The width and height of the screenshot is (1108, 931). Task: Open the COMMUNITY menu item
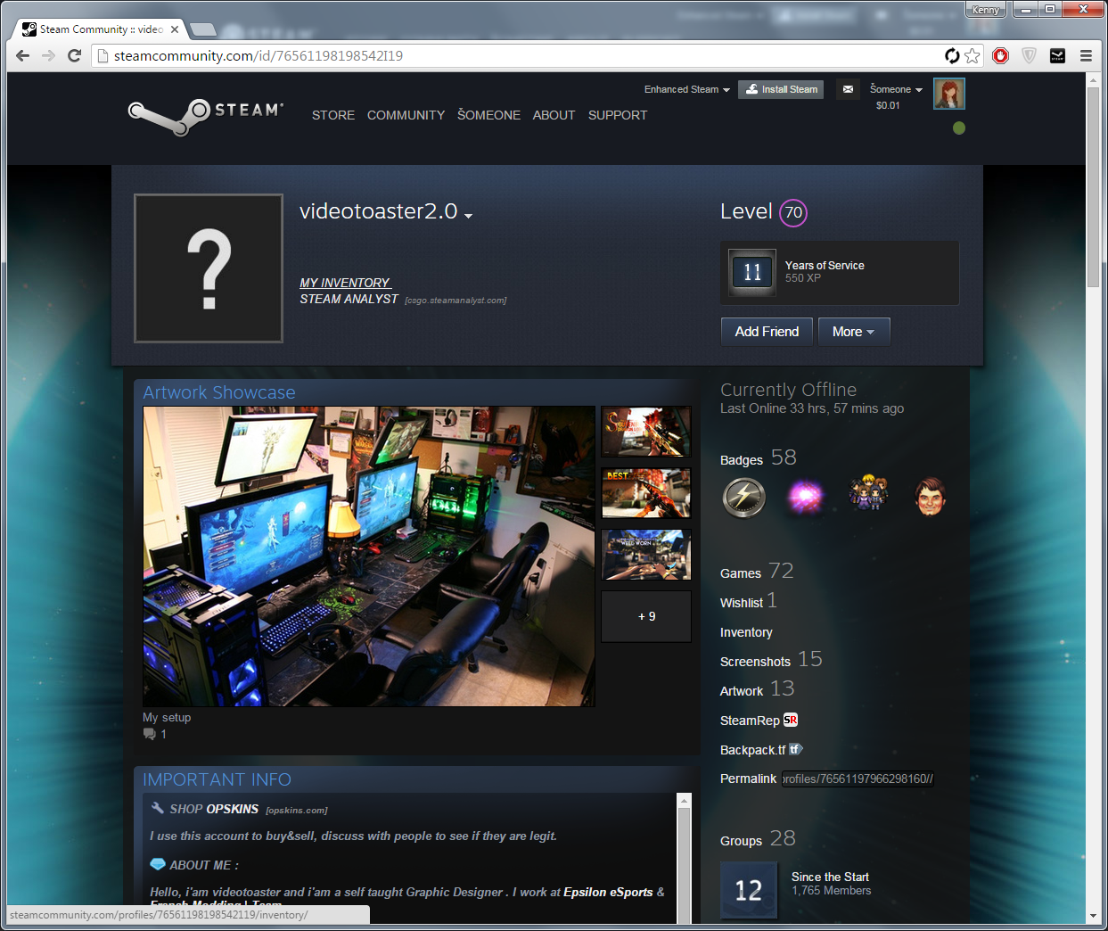coord(406,115)
